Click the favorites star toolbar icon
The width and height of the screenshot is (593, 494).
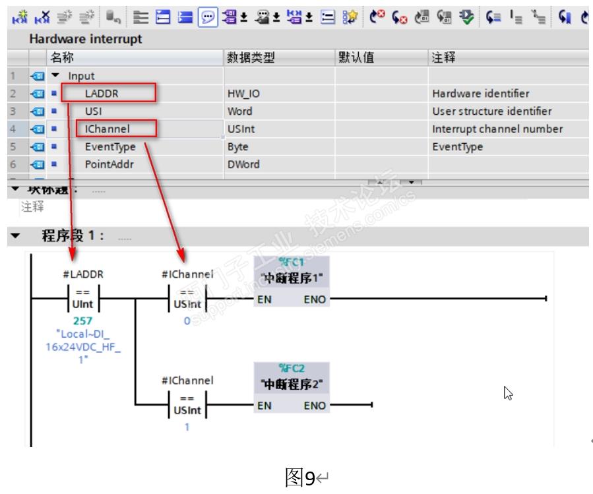click(x=350, y=17)
